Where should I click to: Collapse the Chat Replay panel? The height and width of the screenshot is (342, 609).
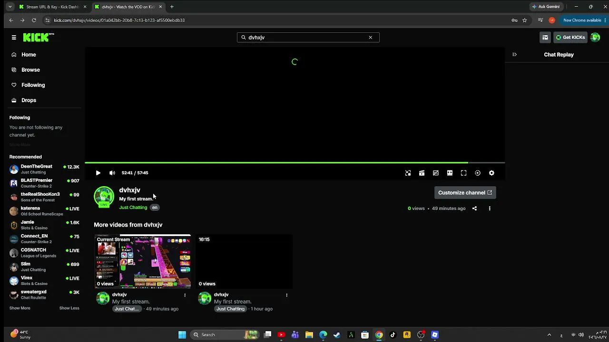click(x=514, y=55)
